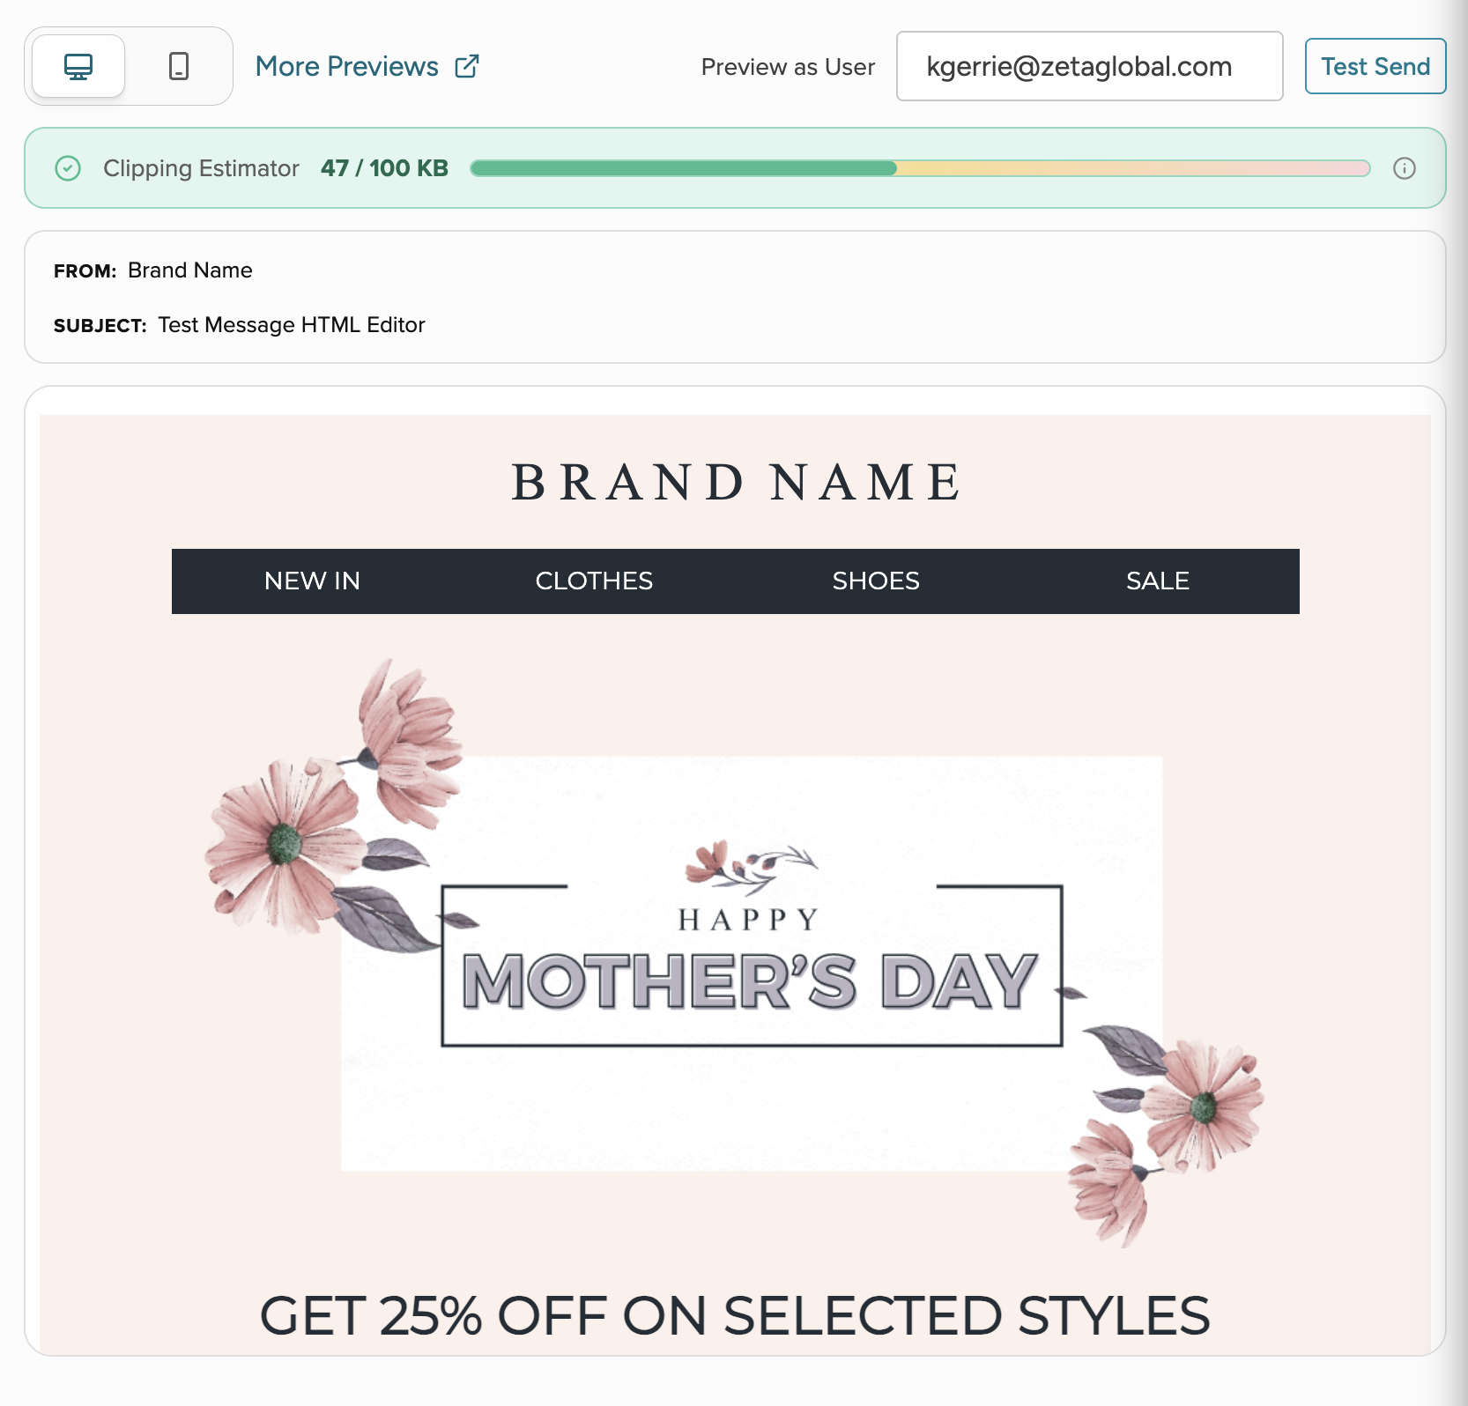Click the 25% off selected styles headline
The image size is (1468, 1406).
click(735, 1315)
